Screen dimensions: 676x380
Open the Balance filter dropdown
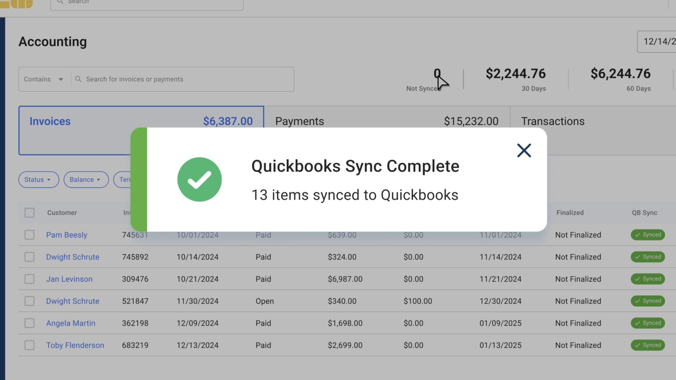(86, 180)
